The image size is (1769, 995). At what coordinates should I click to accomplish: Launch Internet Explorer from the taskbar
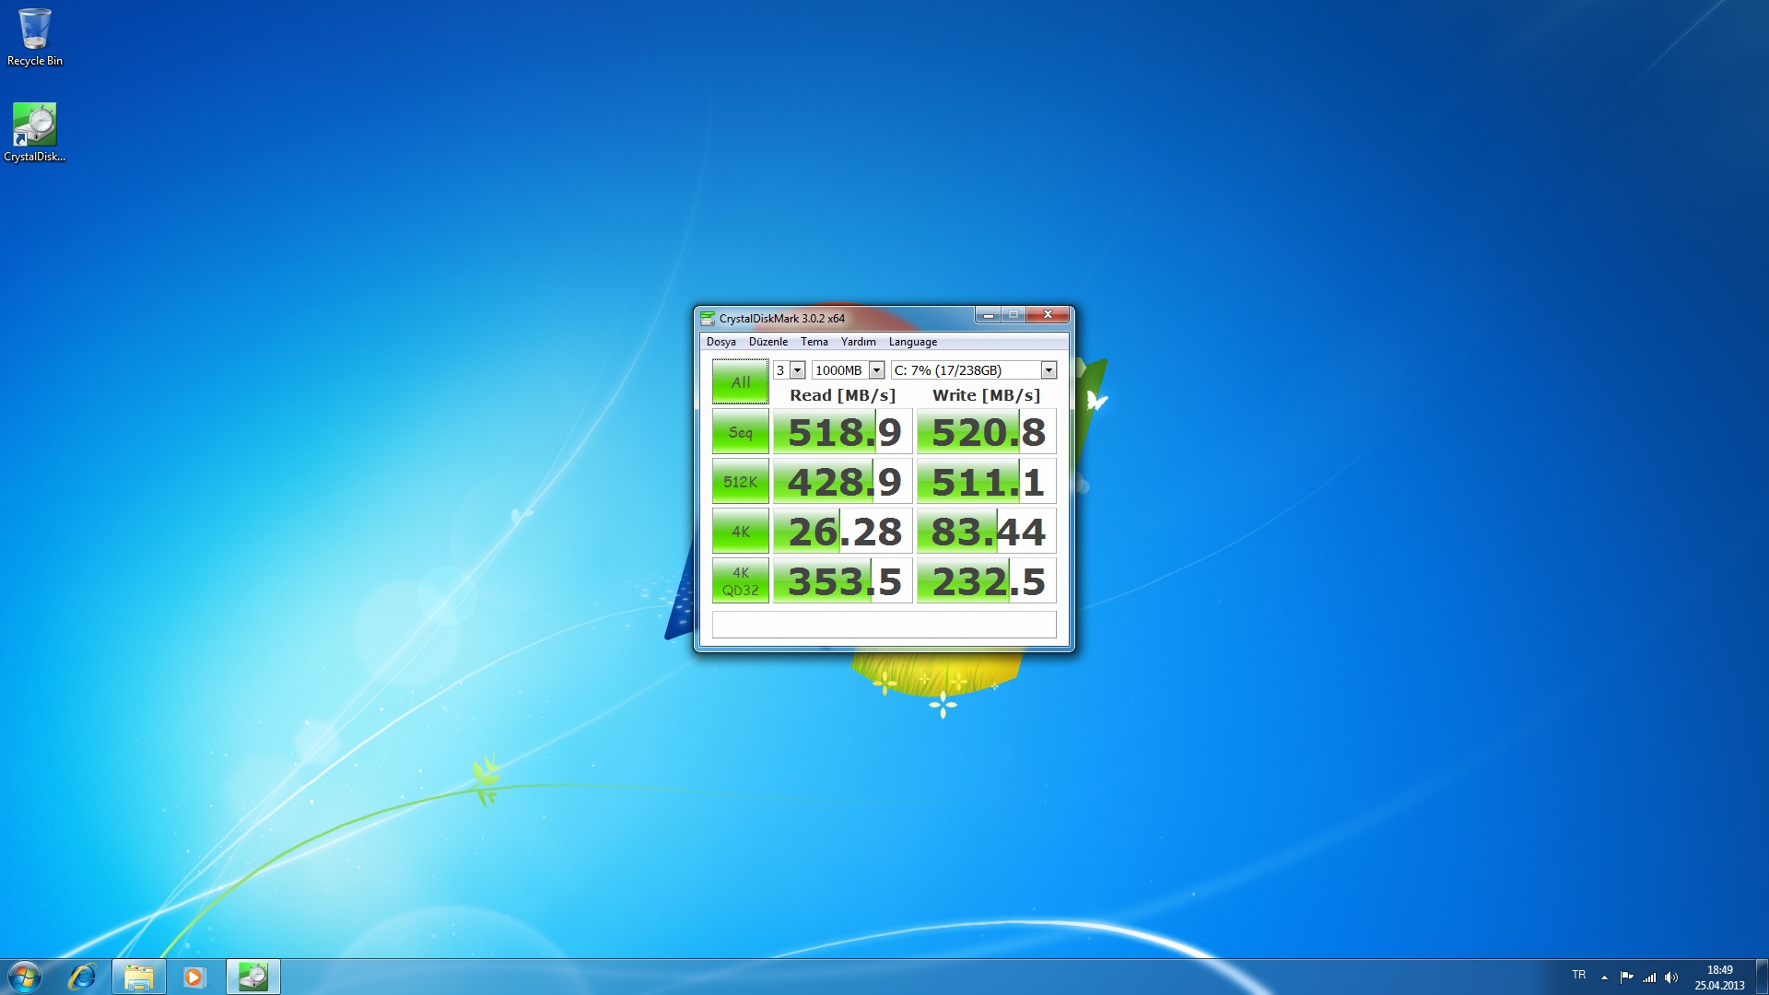(x=82, y=977)
